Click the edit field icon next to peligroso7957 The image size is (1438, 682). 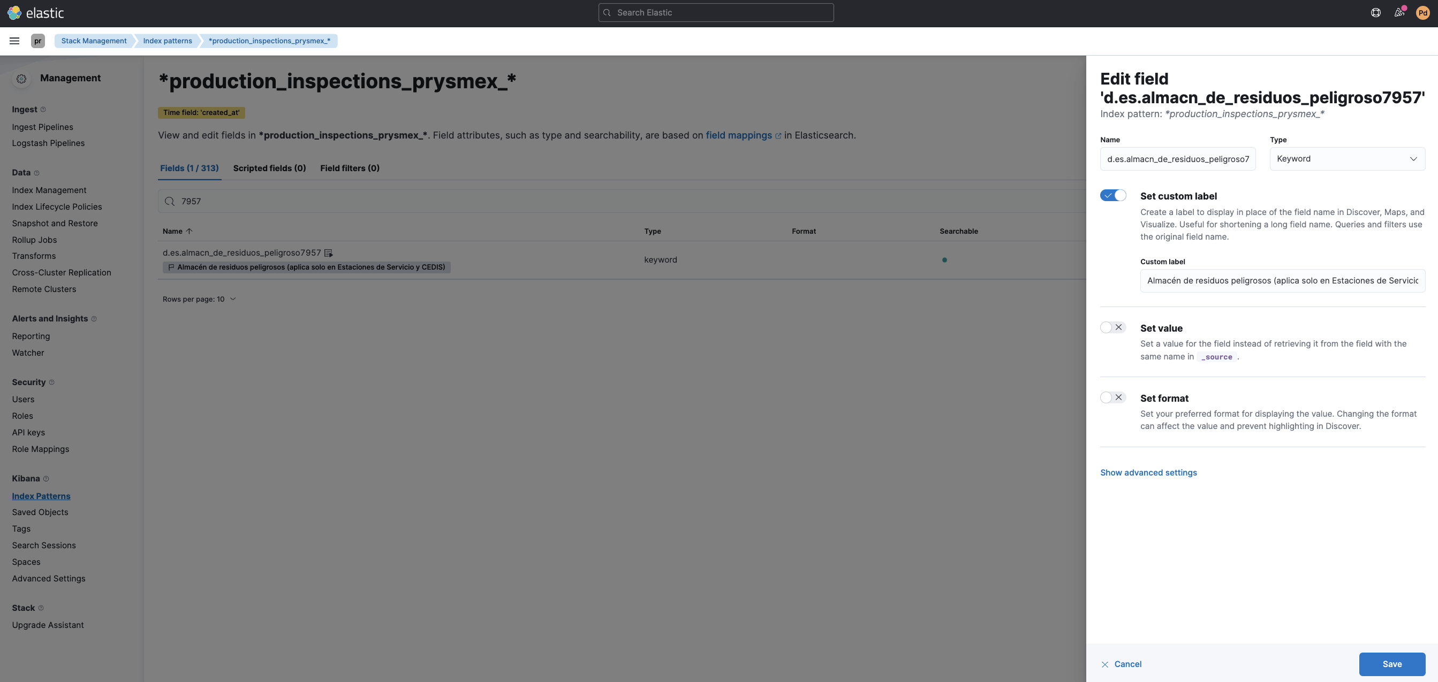[328, 252]
